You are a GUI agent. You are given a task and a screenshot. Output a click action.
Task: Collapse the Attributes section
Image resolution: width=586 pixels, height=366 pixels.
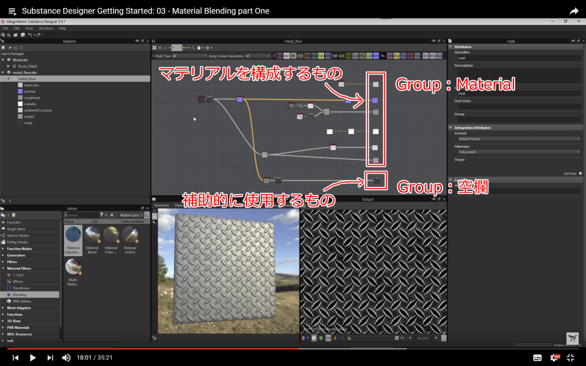(450, 47)
